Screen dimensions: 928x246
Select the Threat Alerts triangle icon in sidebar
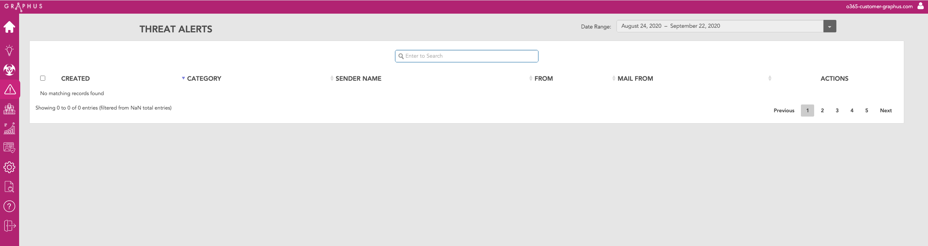point(10,89)
